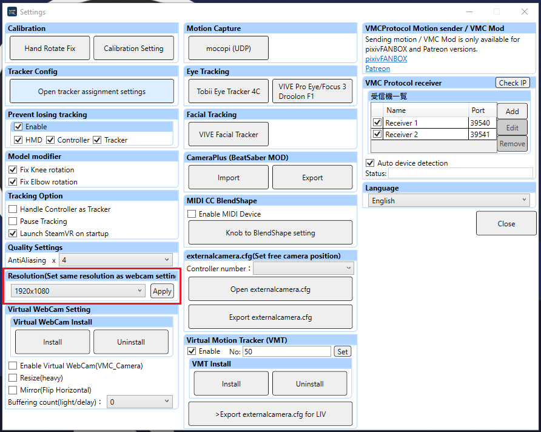
Task: Click the VMC app icon in title bar
Action: click(x=12, y=12)
